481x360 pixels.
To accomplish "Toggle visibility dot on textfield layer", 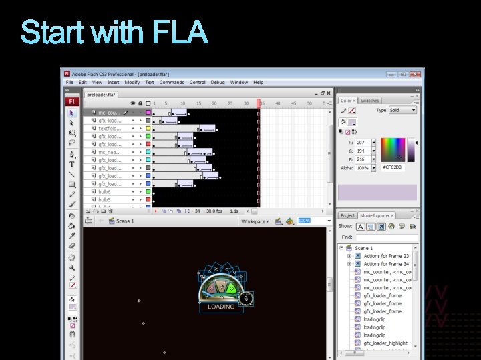I will click(x=133, y=129).
